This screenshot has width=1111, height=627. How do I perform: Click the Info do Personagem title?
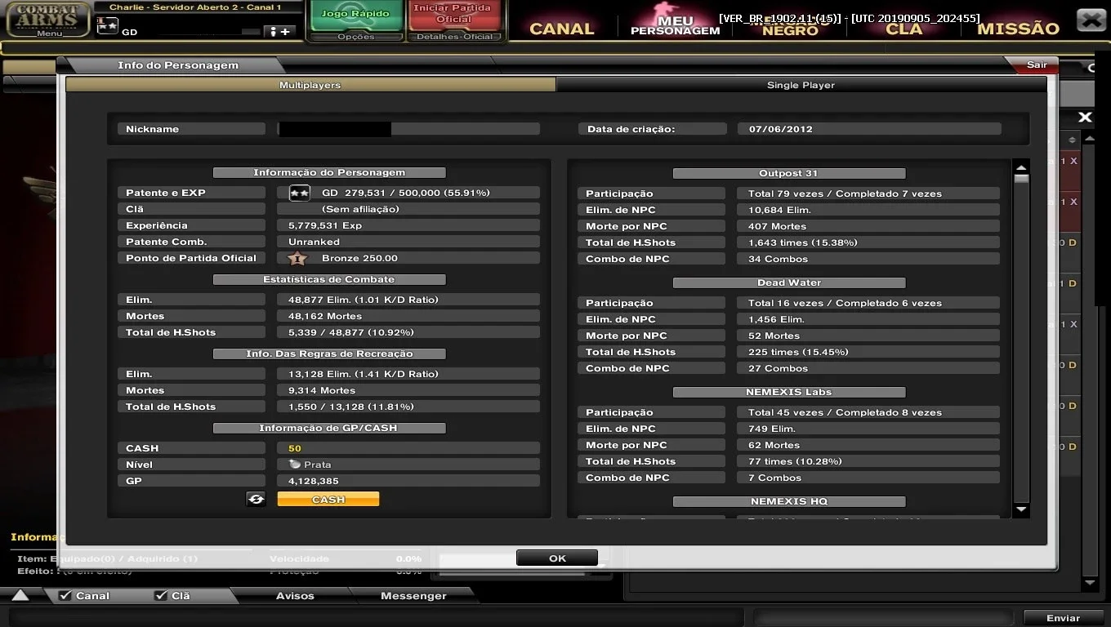pos(178,65)
